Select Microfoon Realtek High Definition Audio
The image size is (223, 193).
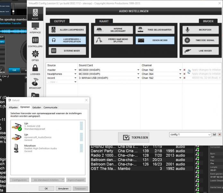[48, 148]
